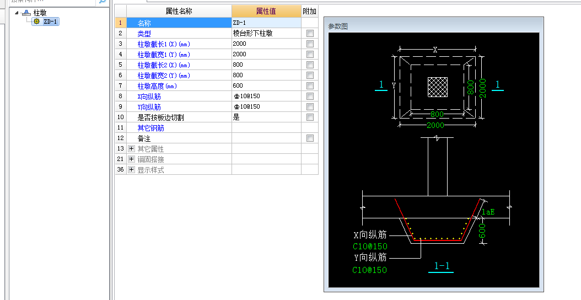Toggle 附加 checkbox for 柱墩截长2(X) row
The image size is (581, 300).
pyautogui.click(x=310, y=65)
